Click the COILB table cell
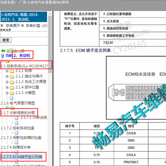This screenshot has height=166, width=166. tap(131, 133)
